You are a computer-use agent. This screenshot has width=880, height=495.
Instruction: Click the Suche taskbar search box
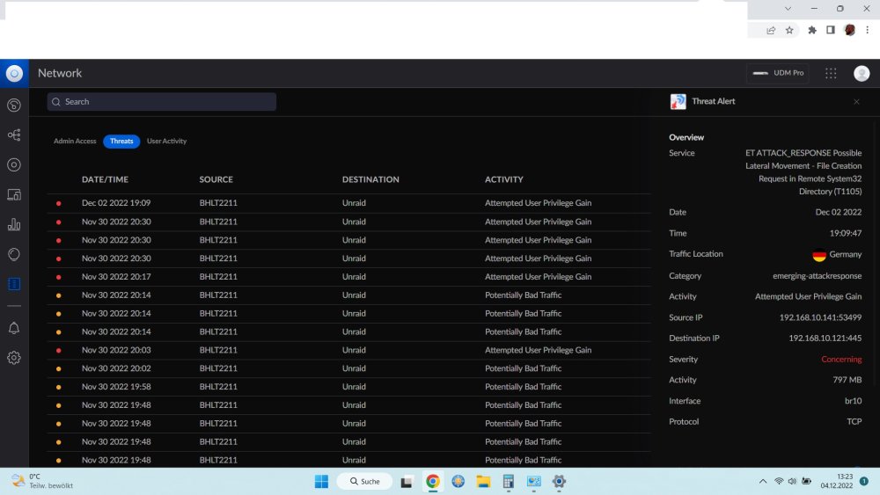(x=364, y=482)
